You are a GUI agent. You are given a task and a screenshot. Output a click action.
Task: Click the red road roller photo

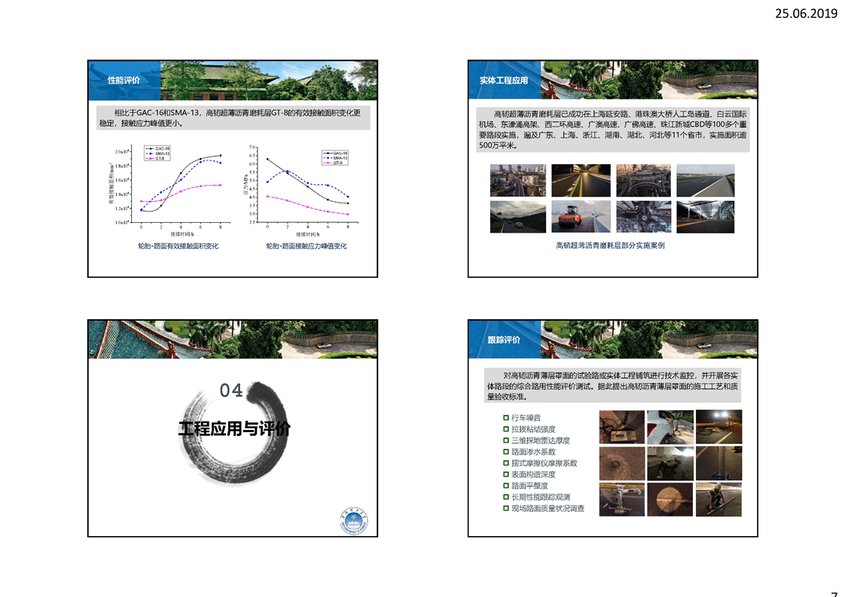coord(581,217)
